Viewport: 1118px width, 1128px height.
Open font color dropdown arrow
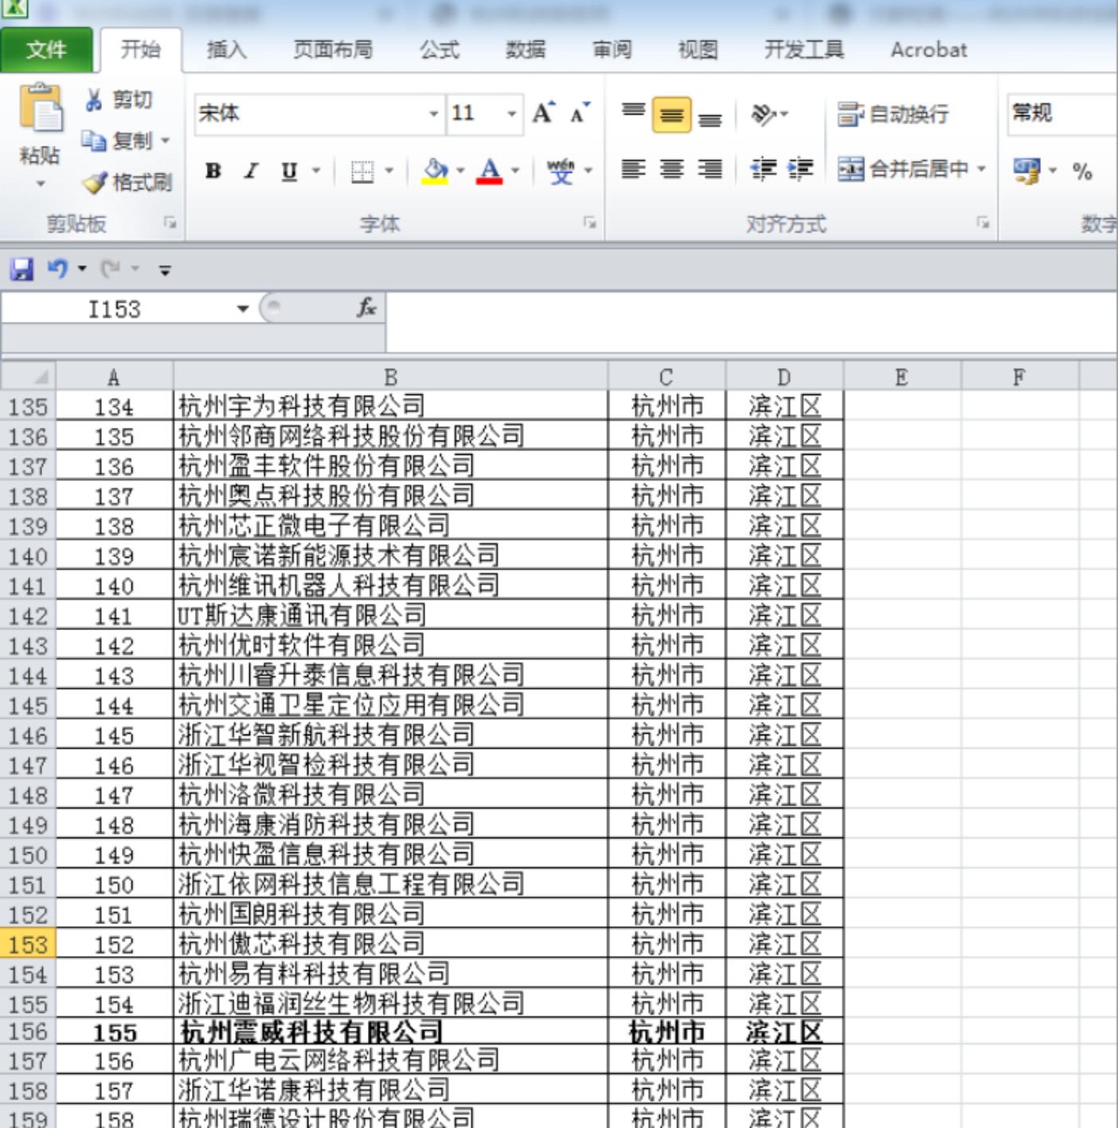(515, 170)
